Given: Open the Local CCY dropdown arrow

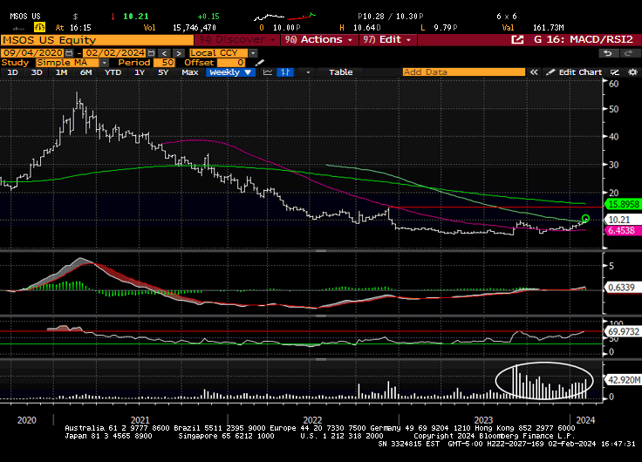Looking at the screenshot, I should (x=253, y=53).
